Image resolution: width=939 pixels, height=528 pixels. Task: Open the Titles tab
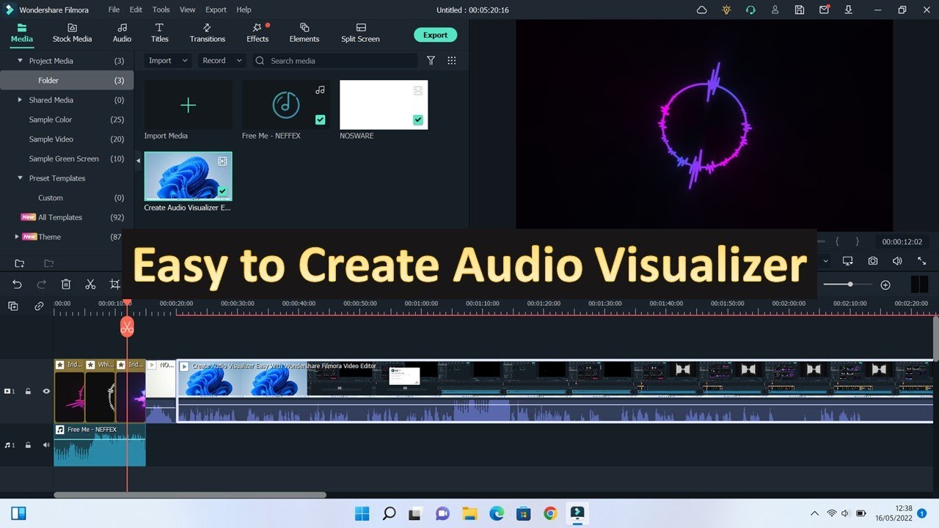coord(159,33)
